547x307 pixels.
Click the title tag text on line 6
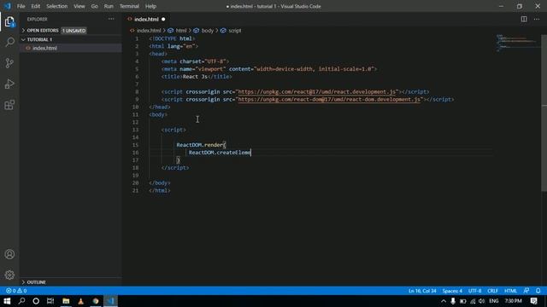(195, 77)
